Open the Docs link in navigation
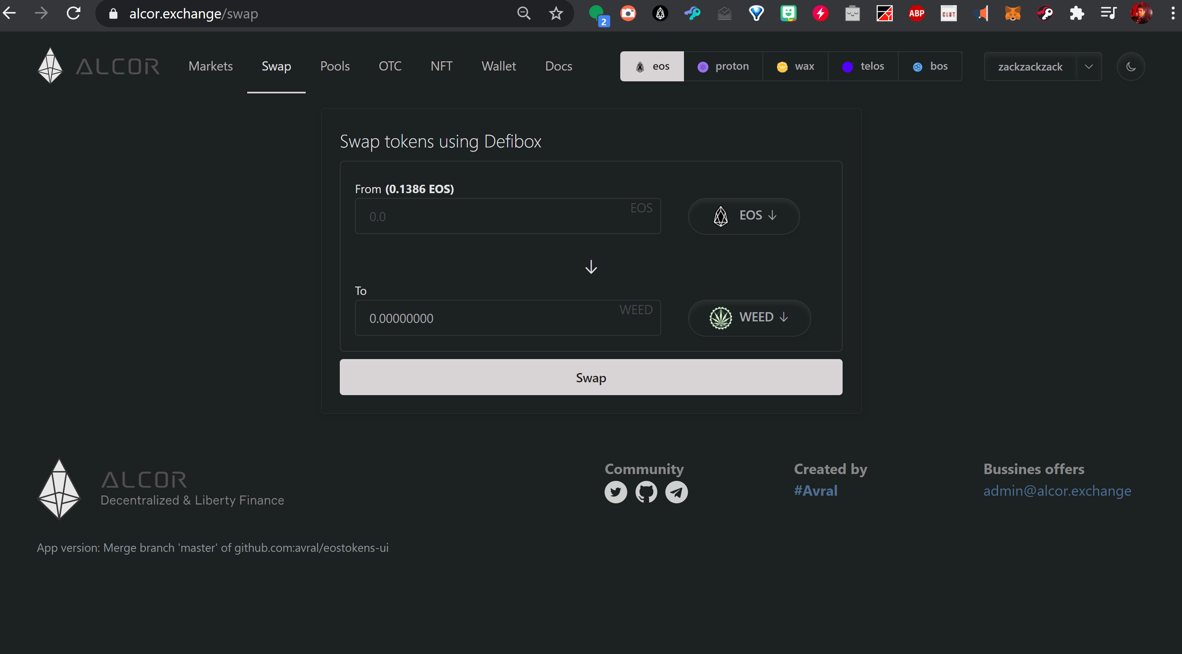This screenshot has height=654, width=1182. [x=559, y=66]
